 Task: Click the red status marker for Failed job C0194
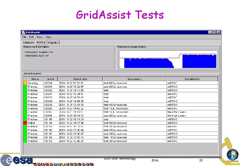(25, 123)
